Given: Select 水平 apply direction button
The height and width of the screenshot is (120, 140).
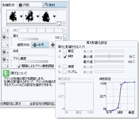Looking at the screenshot, I should pos(40,45).
